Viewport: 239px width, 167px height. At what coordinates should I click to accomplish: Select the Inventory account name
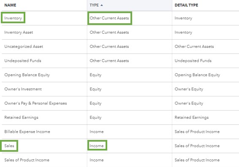point(13,18)
